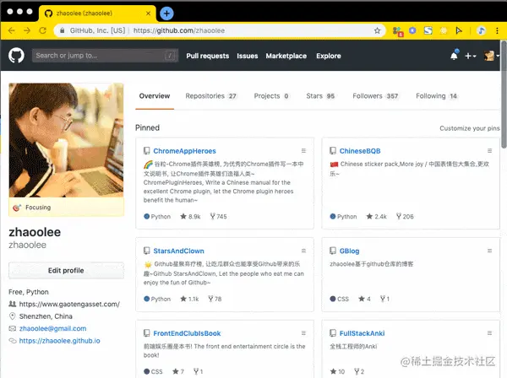This screenshot has width=507, height=378.
Task: Bookmark page with the star icon
Action: 377,30
